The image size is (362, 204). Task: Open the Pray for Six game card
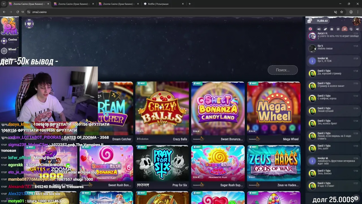pos(162,167)
